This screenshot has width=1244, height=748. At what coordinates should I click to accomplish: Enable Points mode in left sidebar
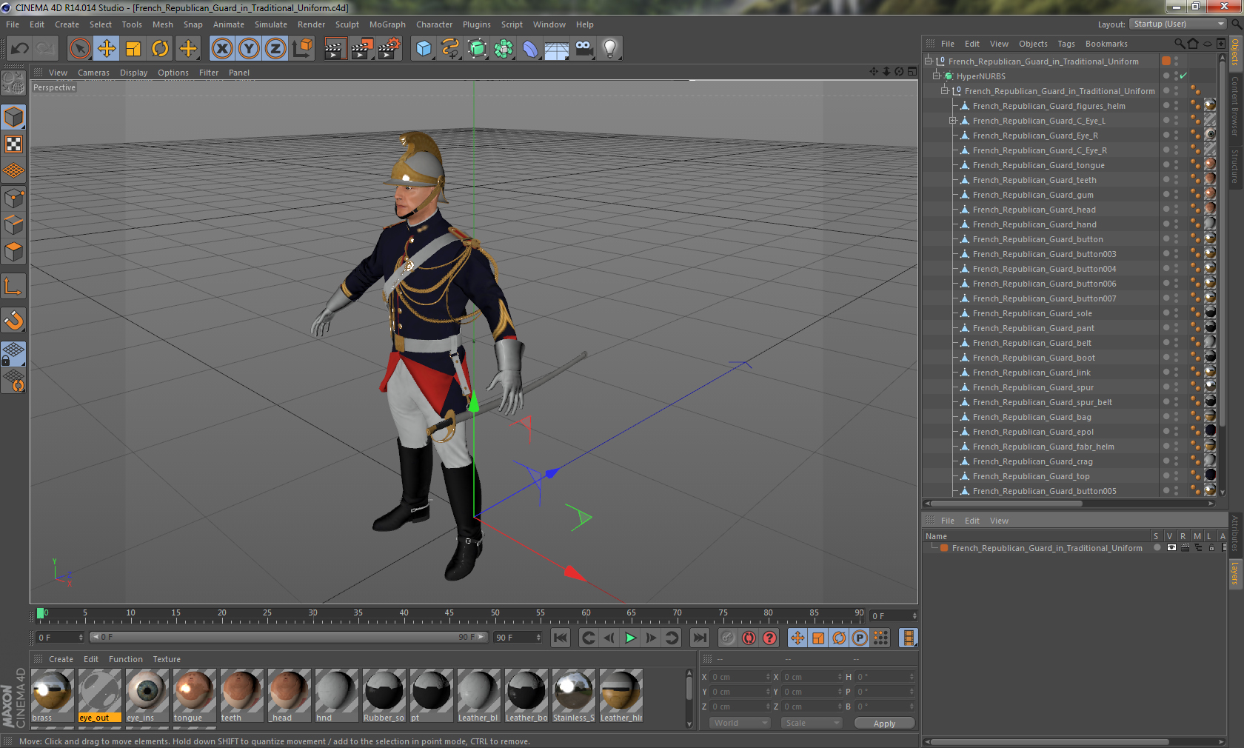[14, 198]
